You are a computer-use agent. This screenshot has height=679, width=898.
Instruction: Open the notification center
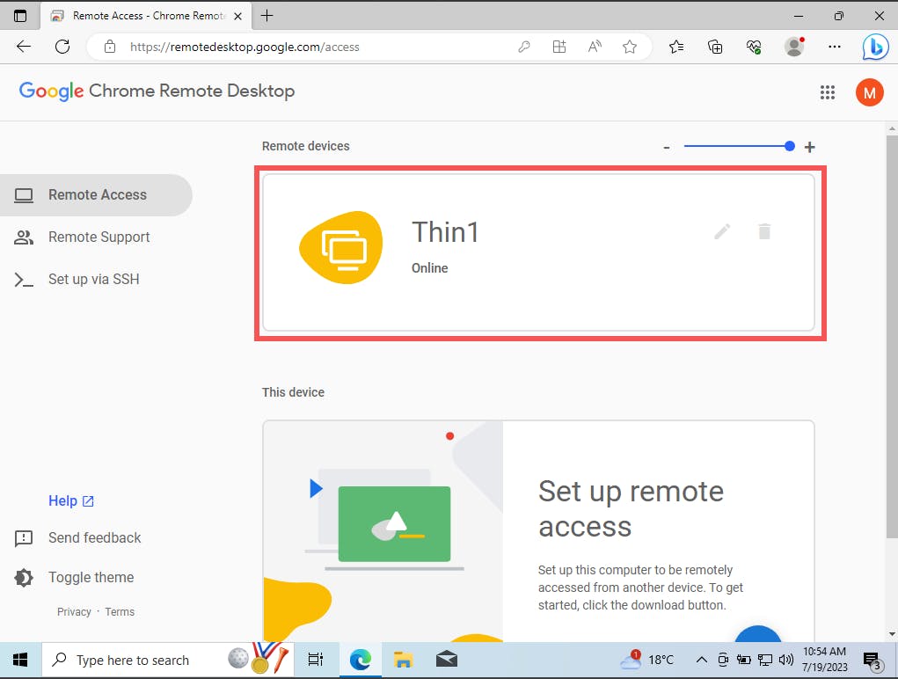click(x=872, y=661)
